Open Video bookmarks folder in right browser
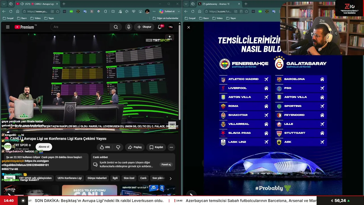The width and height of the screenshot is (364, 205). 217,18
